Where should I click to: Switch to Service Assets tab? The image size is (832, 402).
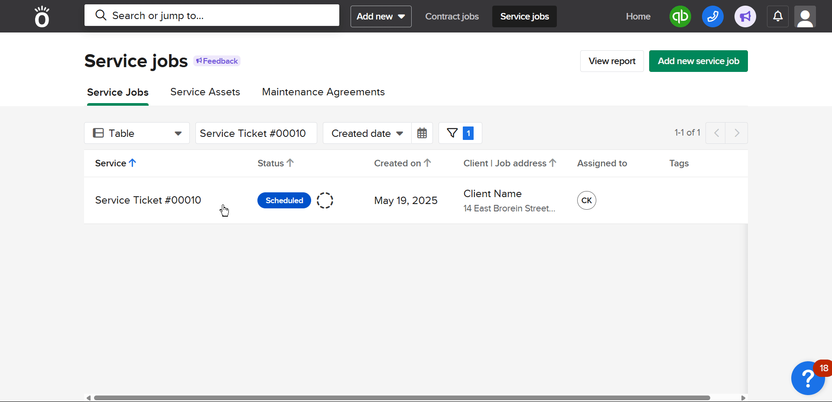pos(205,92)
